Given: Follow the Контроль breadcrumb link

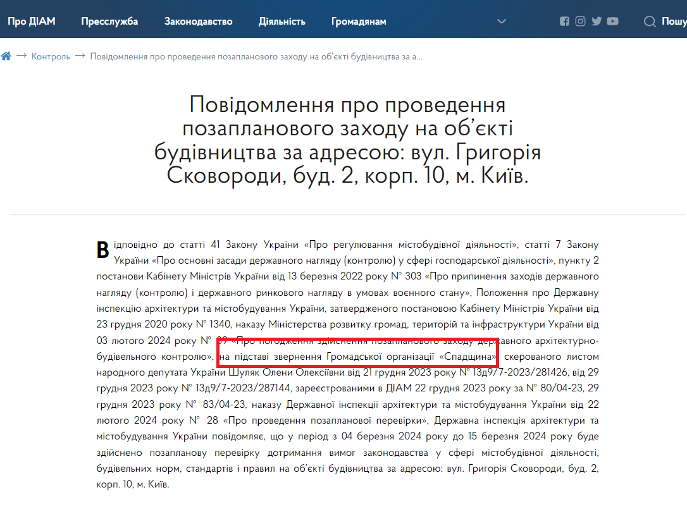Looking at the screenshot, I should (x=51, y=56).
